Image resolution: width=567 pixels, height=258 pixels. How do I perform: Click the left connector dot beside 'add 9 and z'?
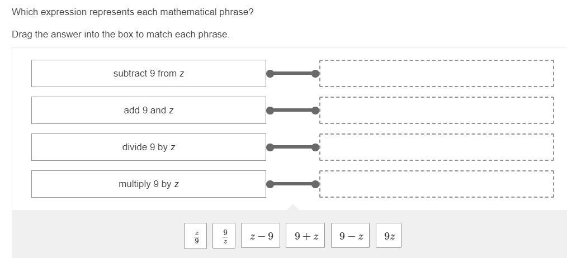pyautogui.click(x=270, y=111)
